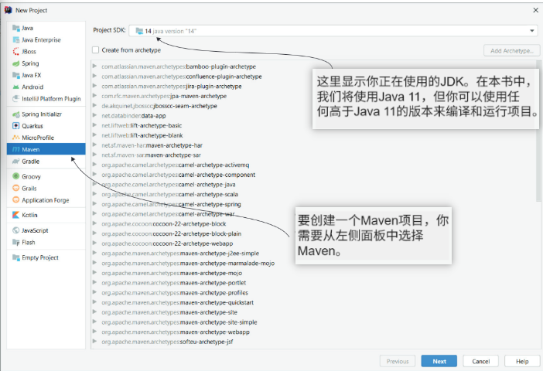543x371 pixels.
Task: Select the Quarkus project icon
Action: [16, 126]
